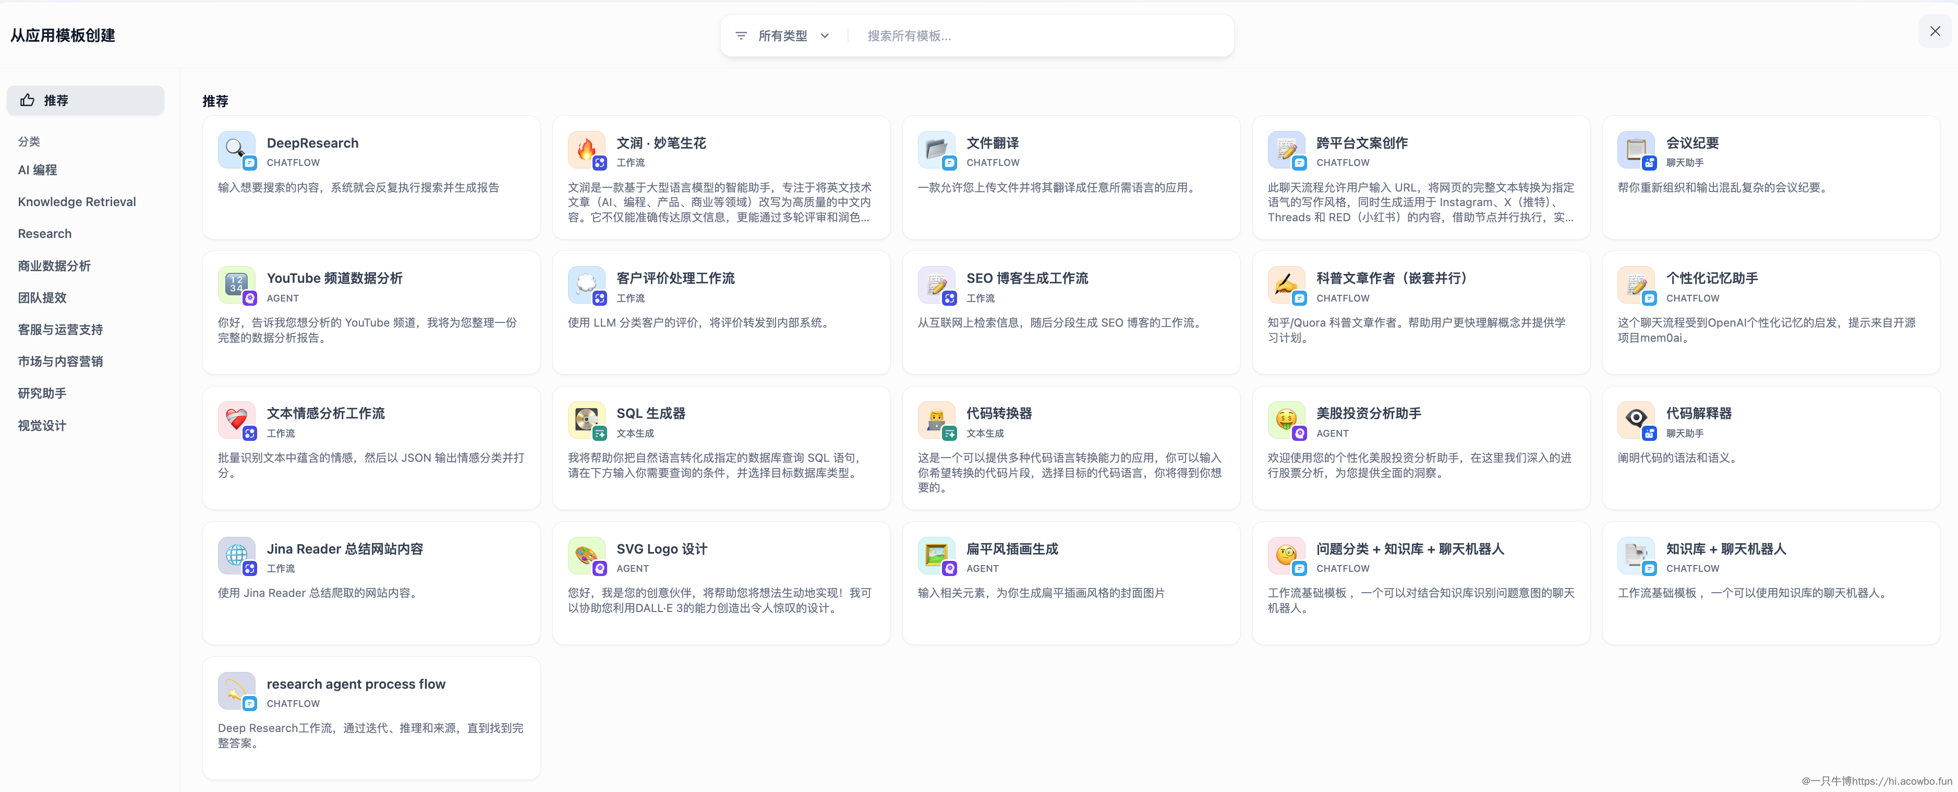Click the DeepResearch magnifier icon
This screenshot has height=792, width=1958.
[236, 150]
